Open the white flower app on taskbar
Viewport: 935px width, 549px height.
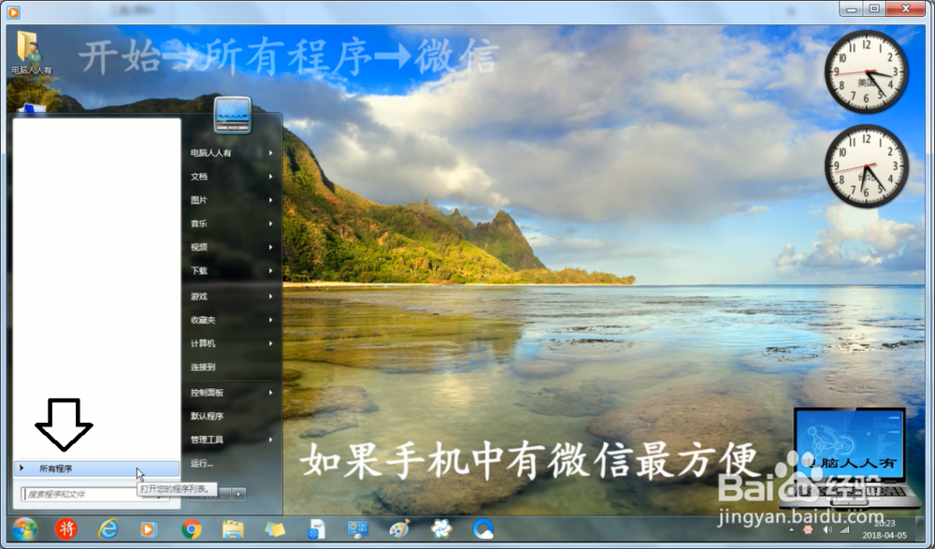pos(441,529)
